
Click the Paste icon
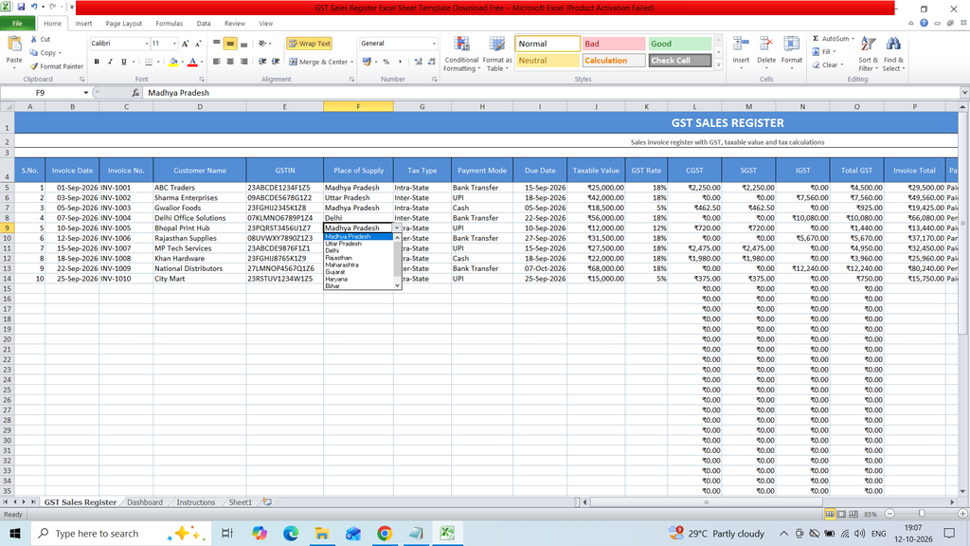tap(13, 44)
